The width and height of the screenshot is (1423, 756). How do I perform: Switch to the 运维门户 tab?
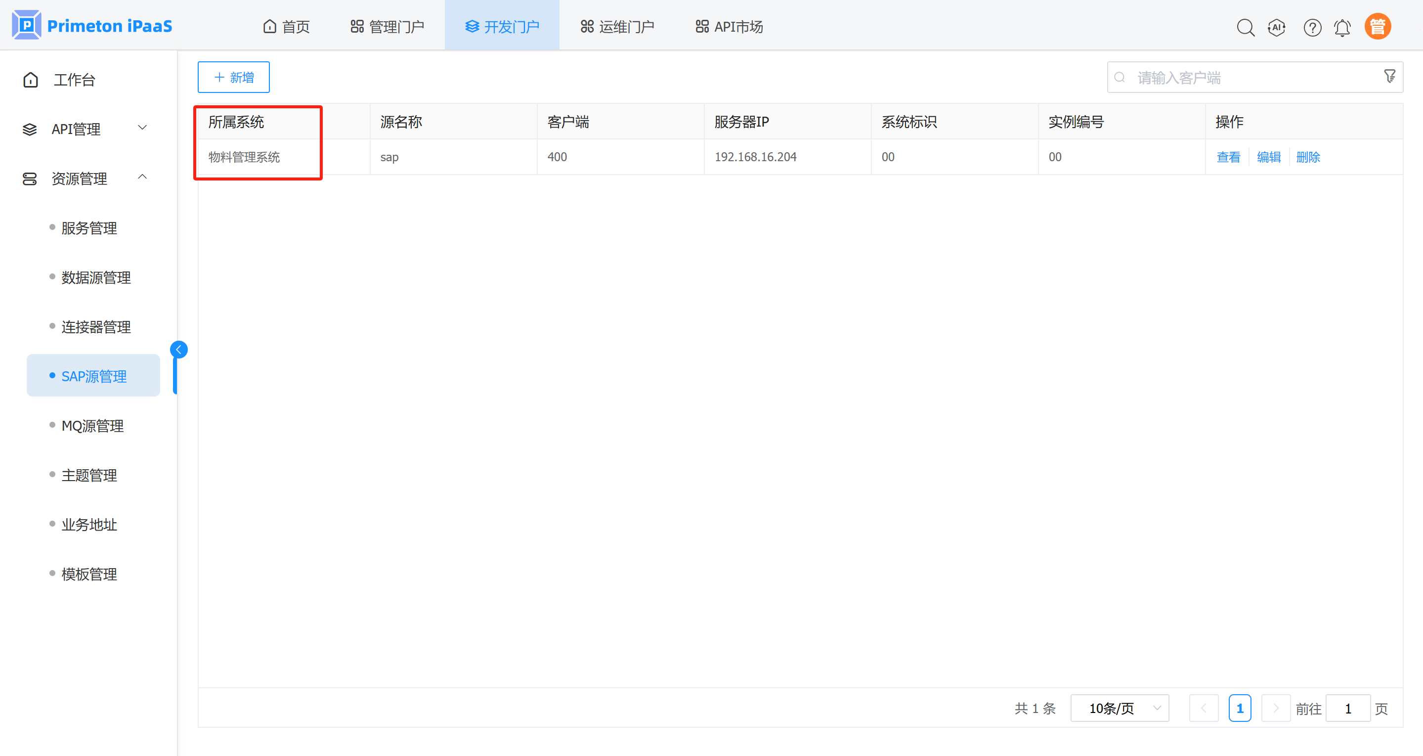click(617, 27)
